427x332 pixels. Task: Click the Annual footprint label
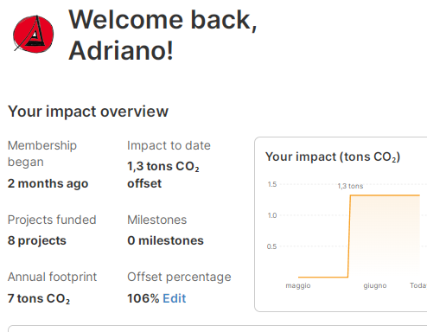click(52, 277)
